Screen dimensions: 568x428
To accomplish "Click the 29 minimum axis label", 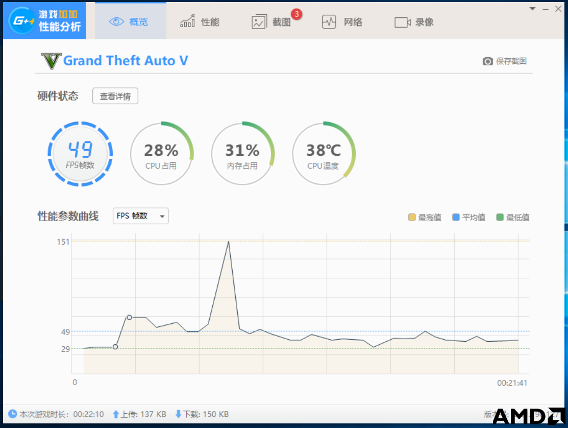I will (65, 349).
